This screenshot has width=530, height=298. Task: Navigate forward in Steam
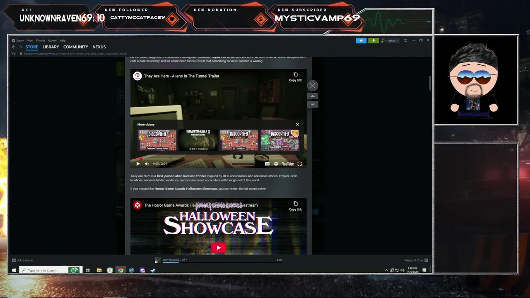(20, 47)
